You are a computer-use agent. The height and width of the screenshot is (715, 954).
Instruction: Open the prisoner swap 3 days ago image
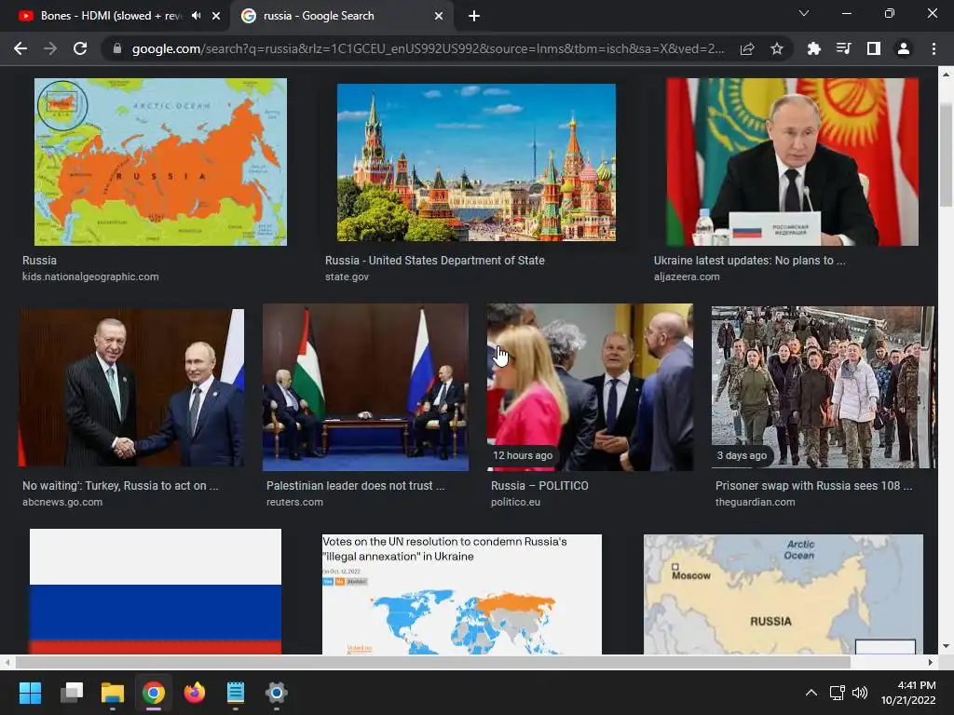(x=823, y=387)
